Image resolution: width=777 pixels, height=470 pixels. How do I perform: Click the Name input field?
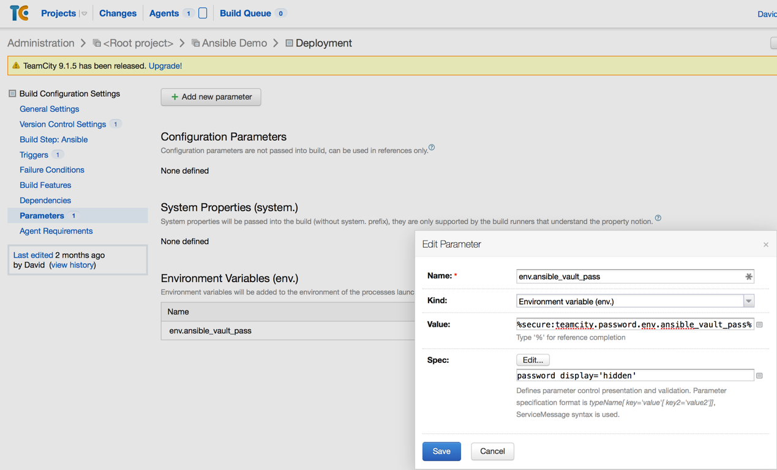(635, 277)
